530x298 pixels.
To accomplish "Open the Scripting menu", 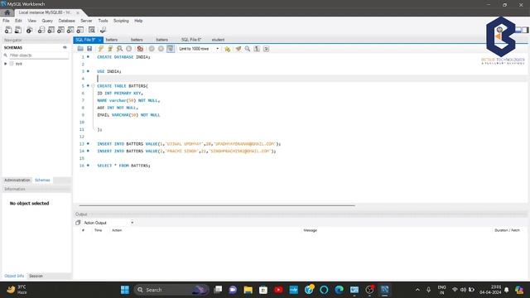I will click(121, 21).
